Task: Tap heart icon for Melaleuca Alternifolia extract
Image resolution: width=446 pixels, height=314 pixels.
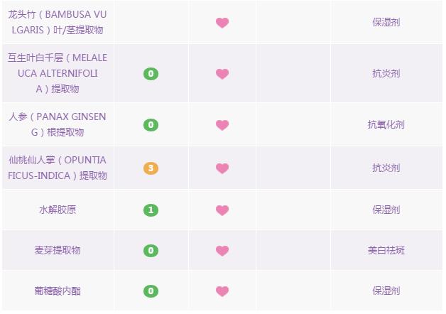Action: pos(222,74)
